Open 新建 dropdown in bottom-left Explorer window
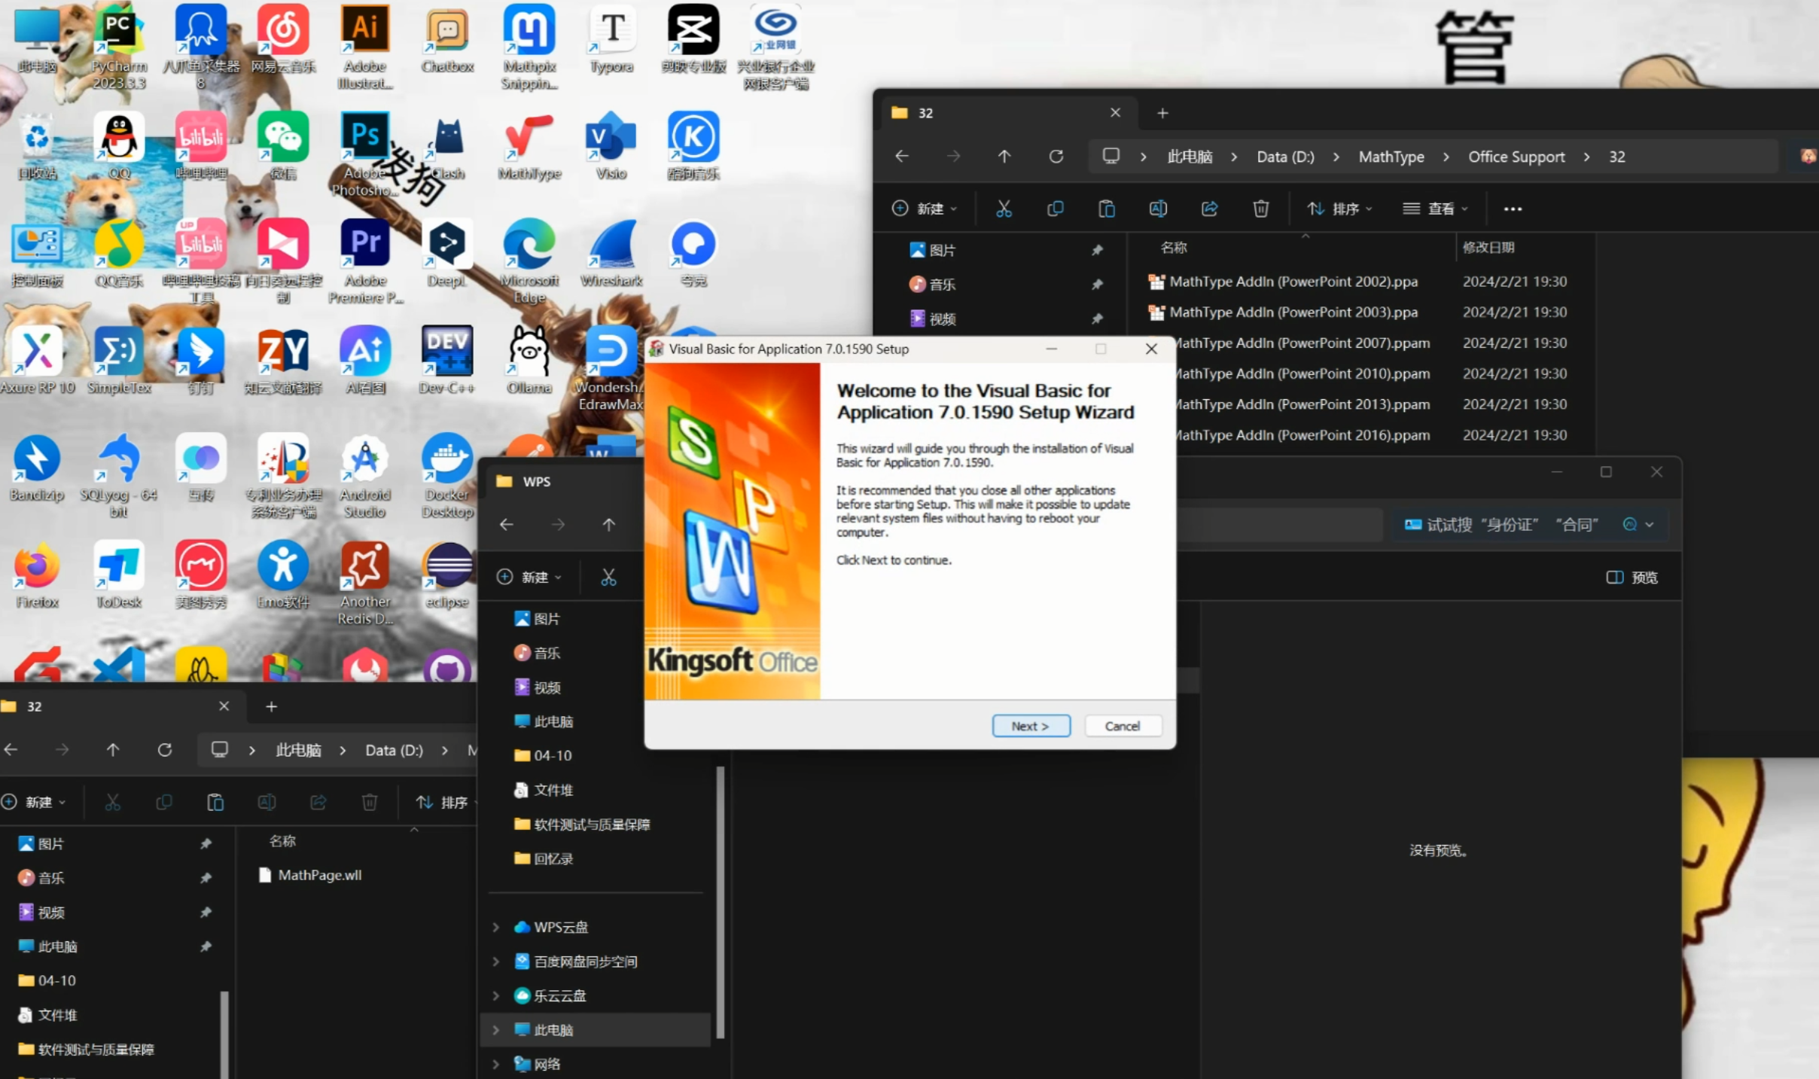Screen dimensions: 1819x1079 [34, 802]
